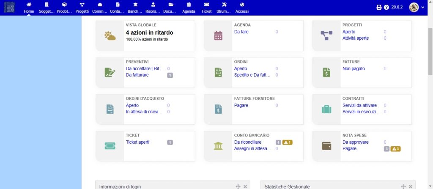Open the Agenda calendar icon in menu
Screen dimensions: 433x189
click(x=189, y=4)
